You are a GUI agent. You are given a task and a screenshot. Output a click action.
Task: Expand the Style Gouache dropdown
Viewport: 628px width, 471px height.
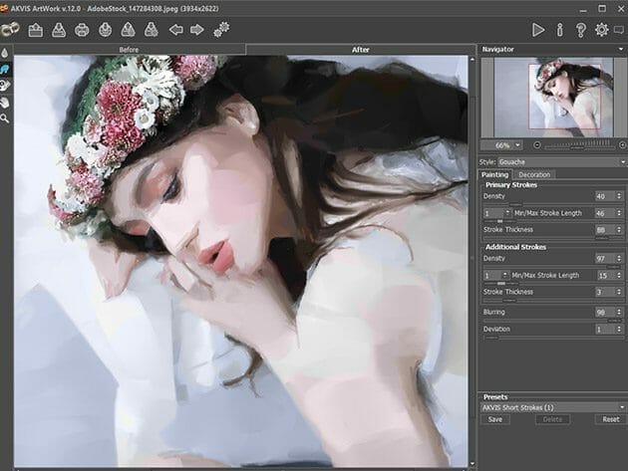pyautogui.click(x=560, y=160)
